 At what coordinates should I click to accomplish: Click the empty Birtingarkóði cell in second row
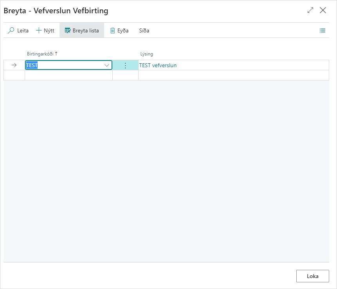(x=68, y=75)
